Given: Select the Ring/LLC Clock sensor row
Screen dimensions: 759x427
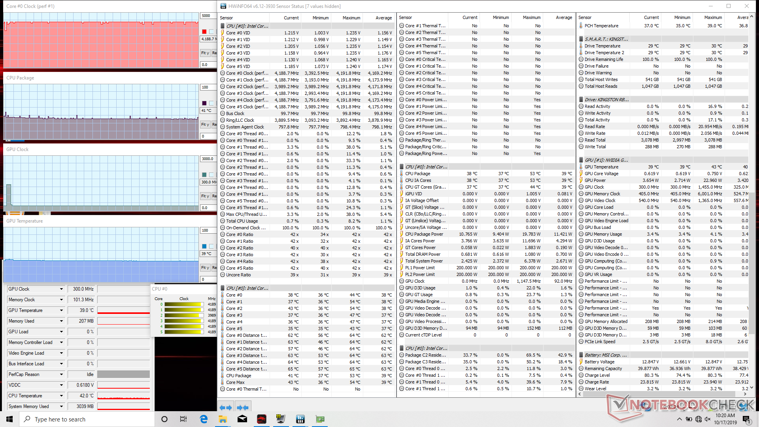Looking at the screenshot, I should pyautogui.click(x=306, y=120).
